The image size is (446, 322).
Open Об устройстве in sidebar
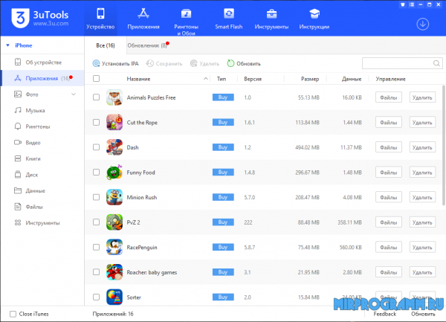click(x=42, y=62)
